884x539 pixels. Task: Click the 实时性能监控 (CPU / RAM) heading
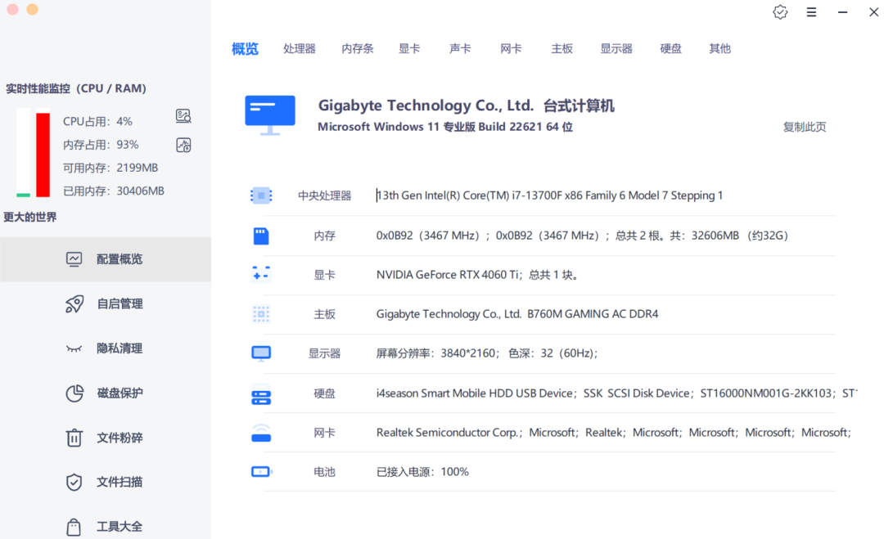point(76,88)
